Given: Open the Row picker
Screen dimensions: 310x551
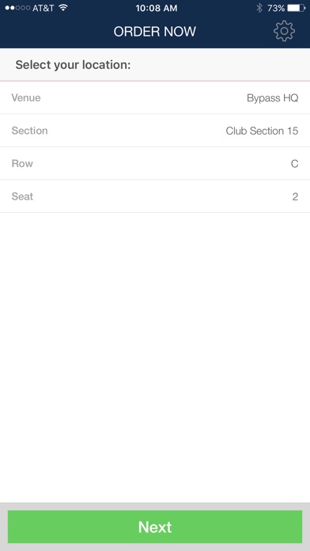Looking at the screenshot, I should [155, 163].
